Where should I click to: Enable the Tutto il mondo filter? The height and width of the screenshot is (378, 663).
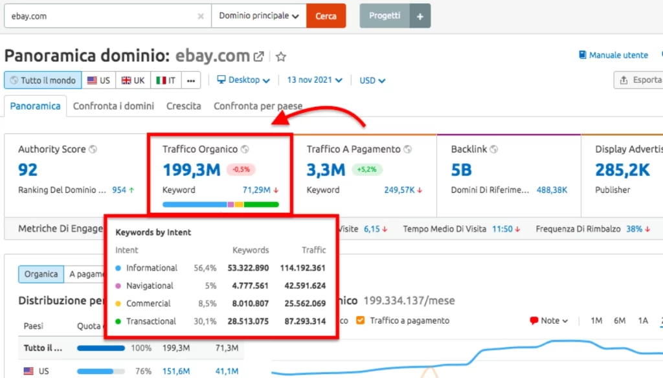(x=42, y=80)
